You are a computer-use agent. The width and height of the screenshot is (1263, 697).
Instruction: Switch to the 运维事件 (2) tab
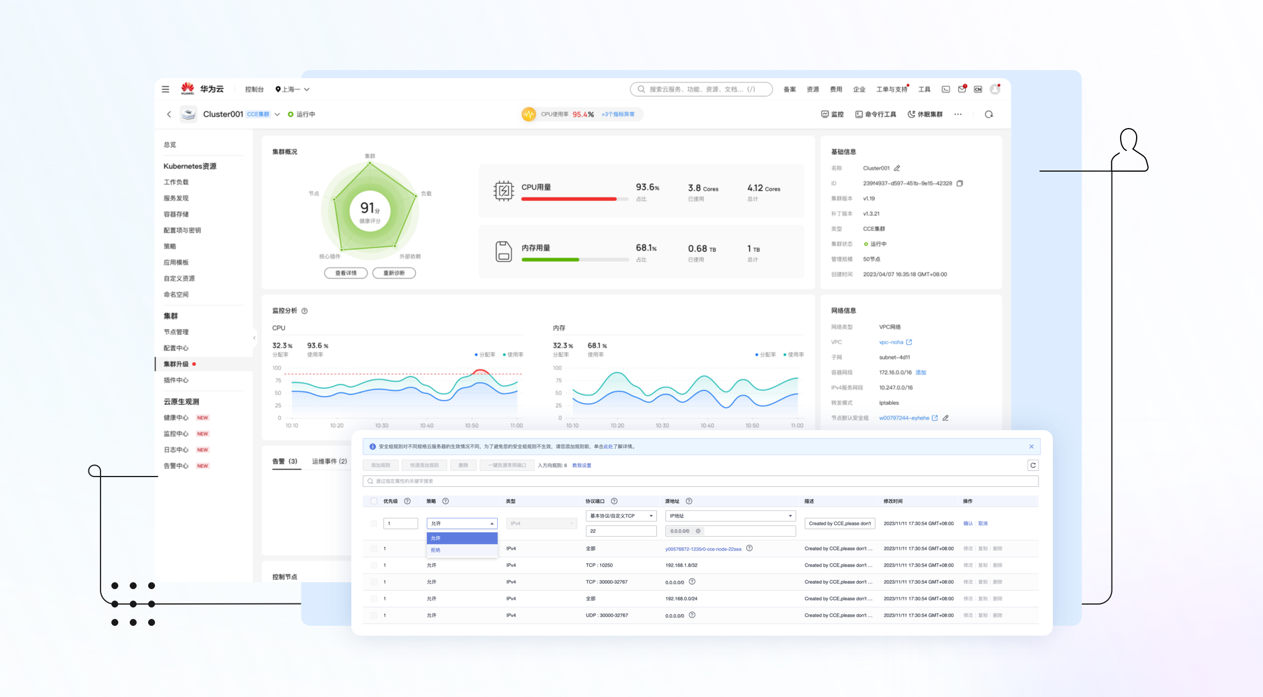tap(329, 461)
